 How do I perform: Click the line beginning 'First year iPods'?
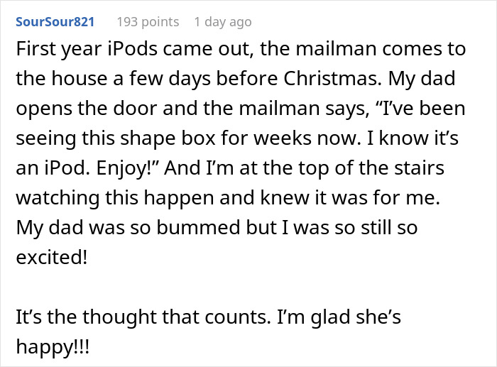[x=241, y=49]
